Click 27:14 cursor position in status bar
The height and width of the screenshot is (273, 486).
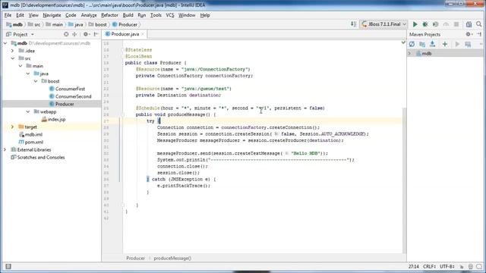click(x=413, y=266)
